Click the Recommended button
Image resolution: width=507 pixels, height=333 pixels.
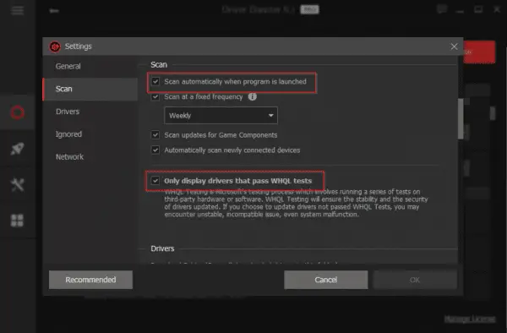tap(90, 280)
